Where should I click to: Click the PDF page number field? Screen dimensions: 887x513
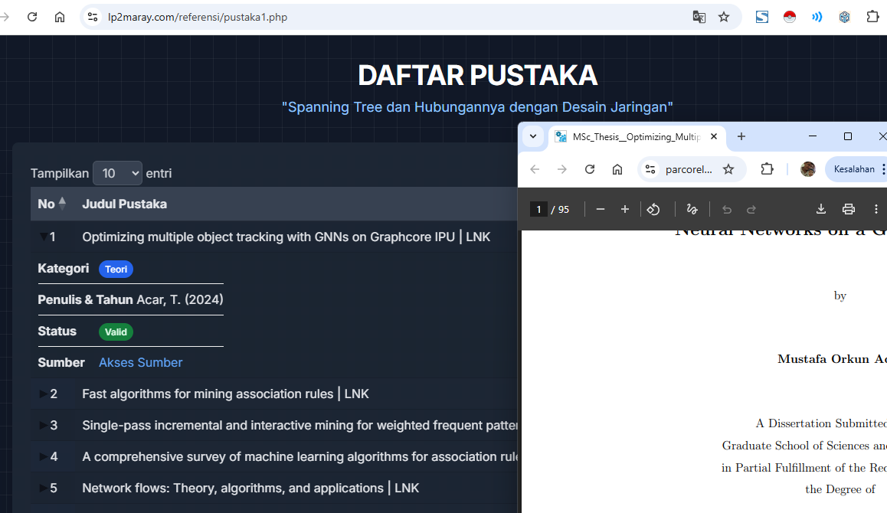539,209
